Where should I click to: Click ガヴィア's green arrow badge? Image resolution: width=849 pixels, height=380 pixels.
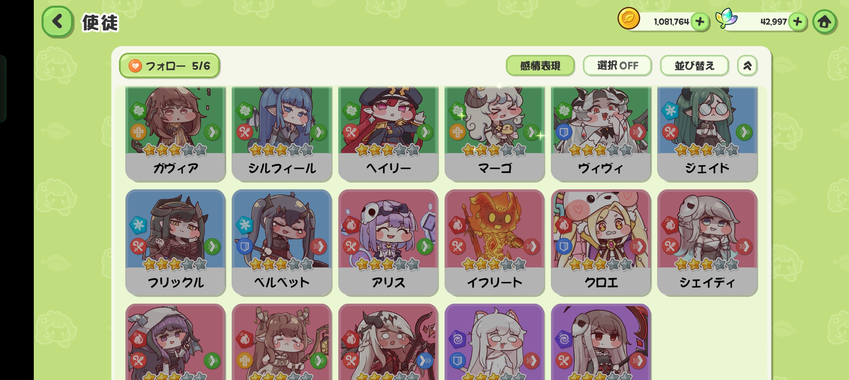(x=212, y=132)
